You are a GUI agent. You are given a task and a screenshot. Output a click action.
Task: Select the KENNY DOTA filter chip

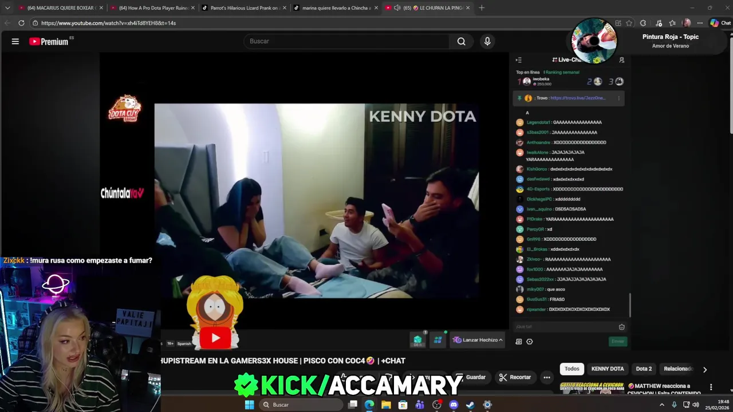click(x=607, y=369)
